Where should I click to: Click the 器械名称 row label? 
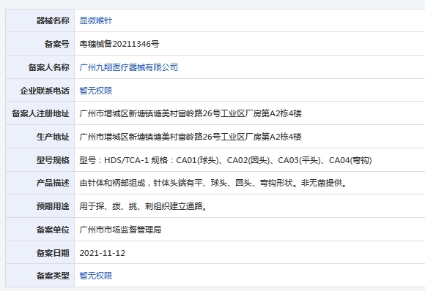53,20
